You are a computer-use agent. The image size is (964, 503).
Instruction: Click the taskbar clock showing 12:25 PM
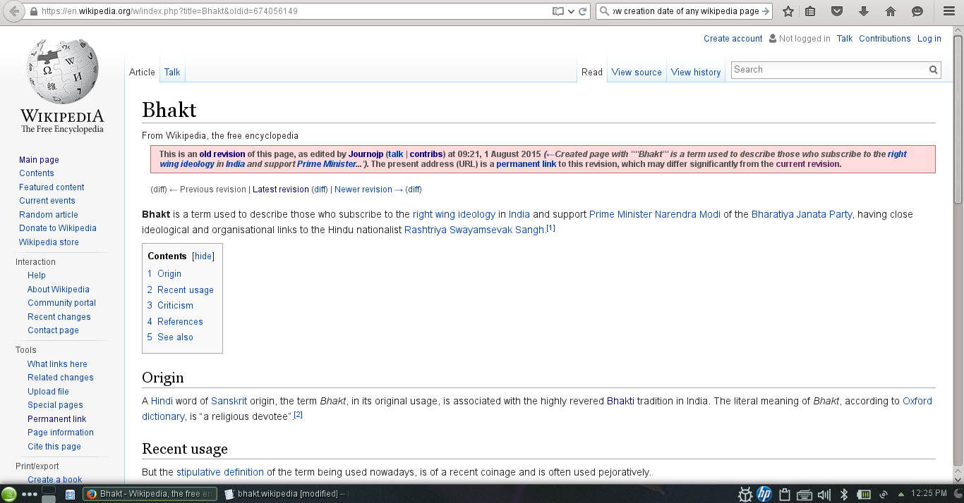pos(929,494)
